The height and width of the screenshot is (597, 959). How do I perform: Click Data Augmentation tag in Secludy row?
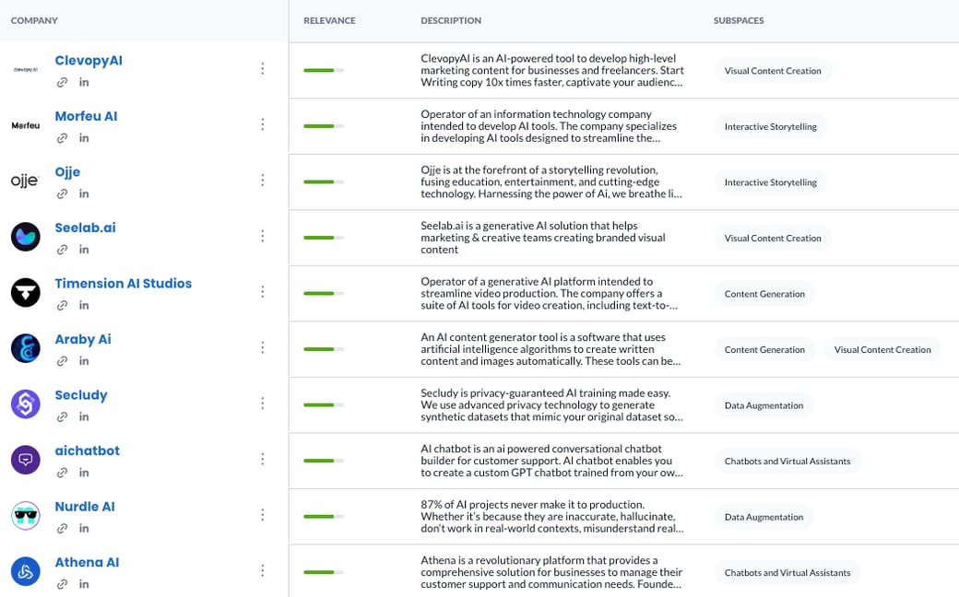tap(764, 405)
